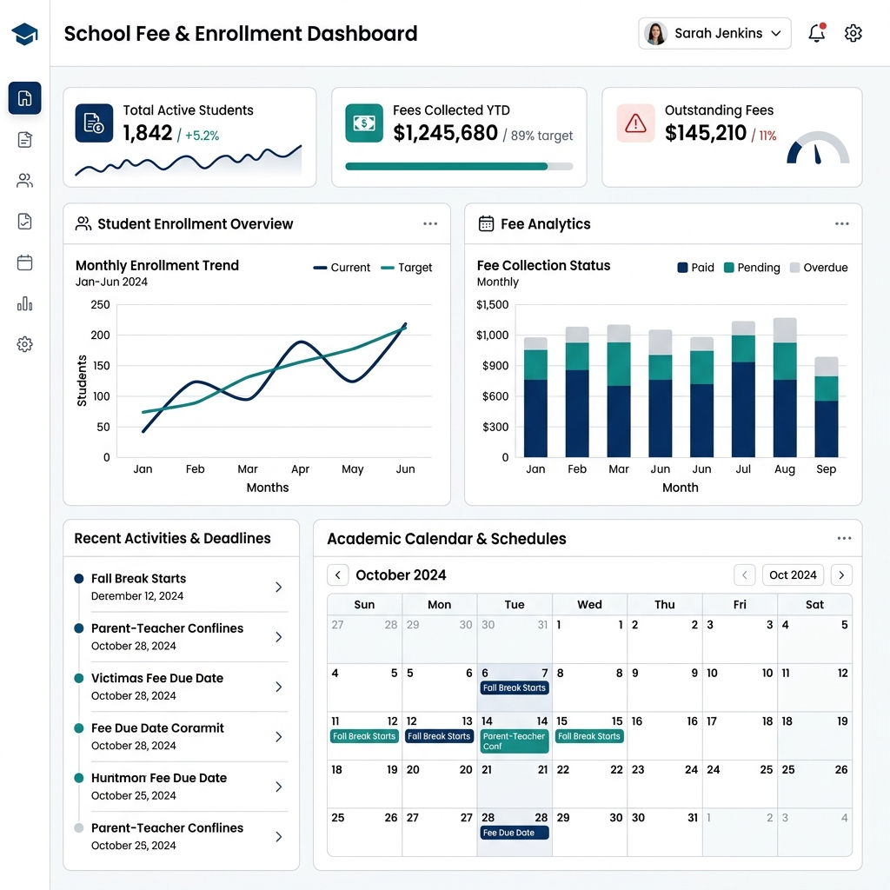Open the home dashboard sidebar icon
890x890 pixels.
click(x=24, y=98)
